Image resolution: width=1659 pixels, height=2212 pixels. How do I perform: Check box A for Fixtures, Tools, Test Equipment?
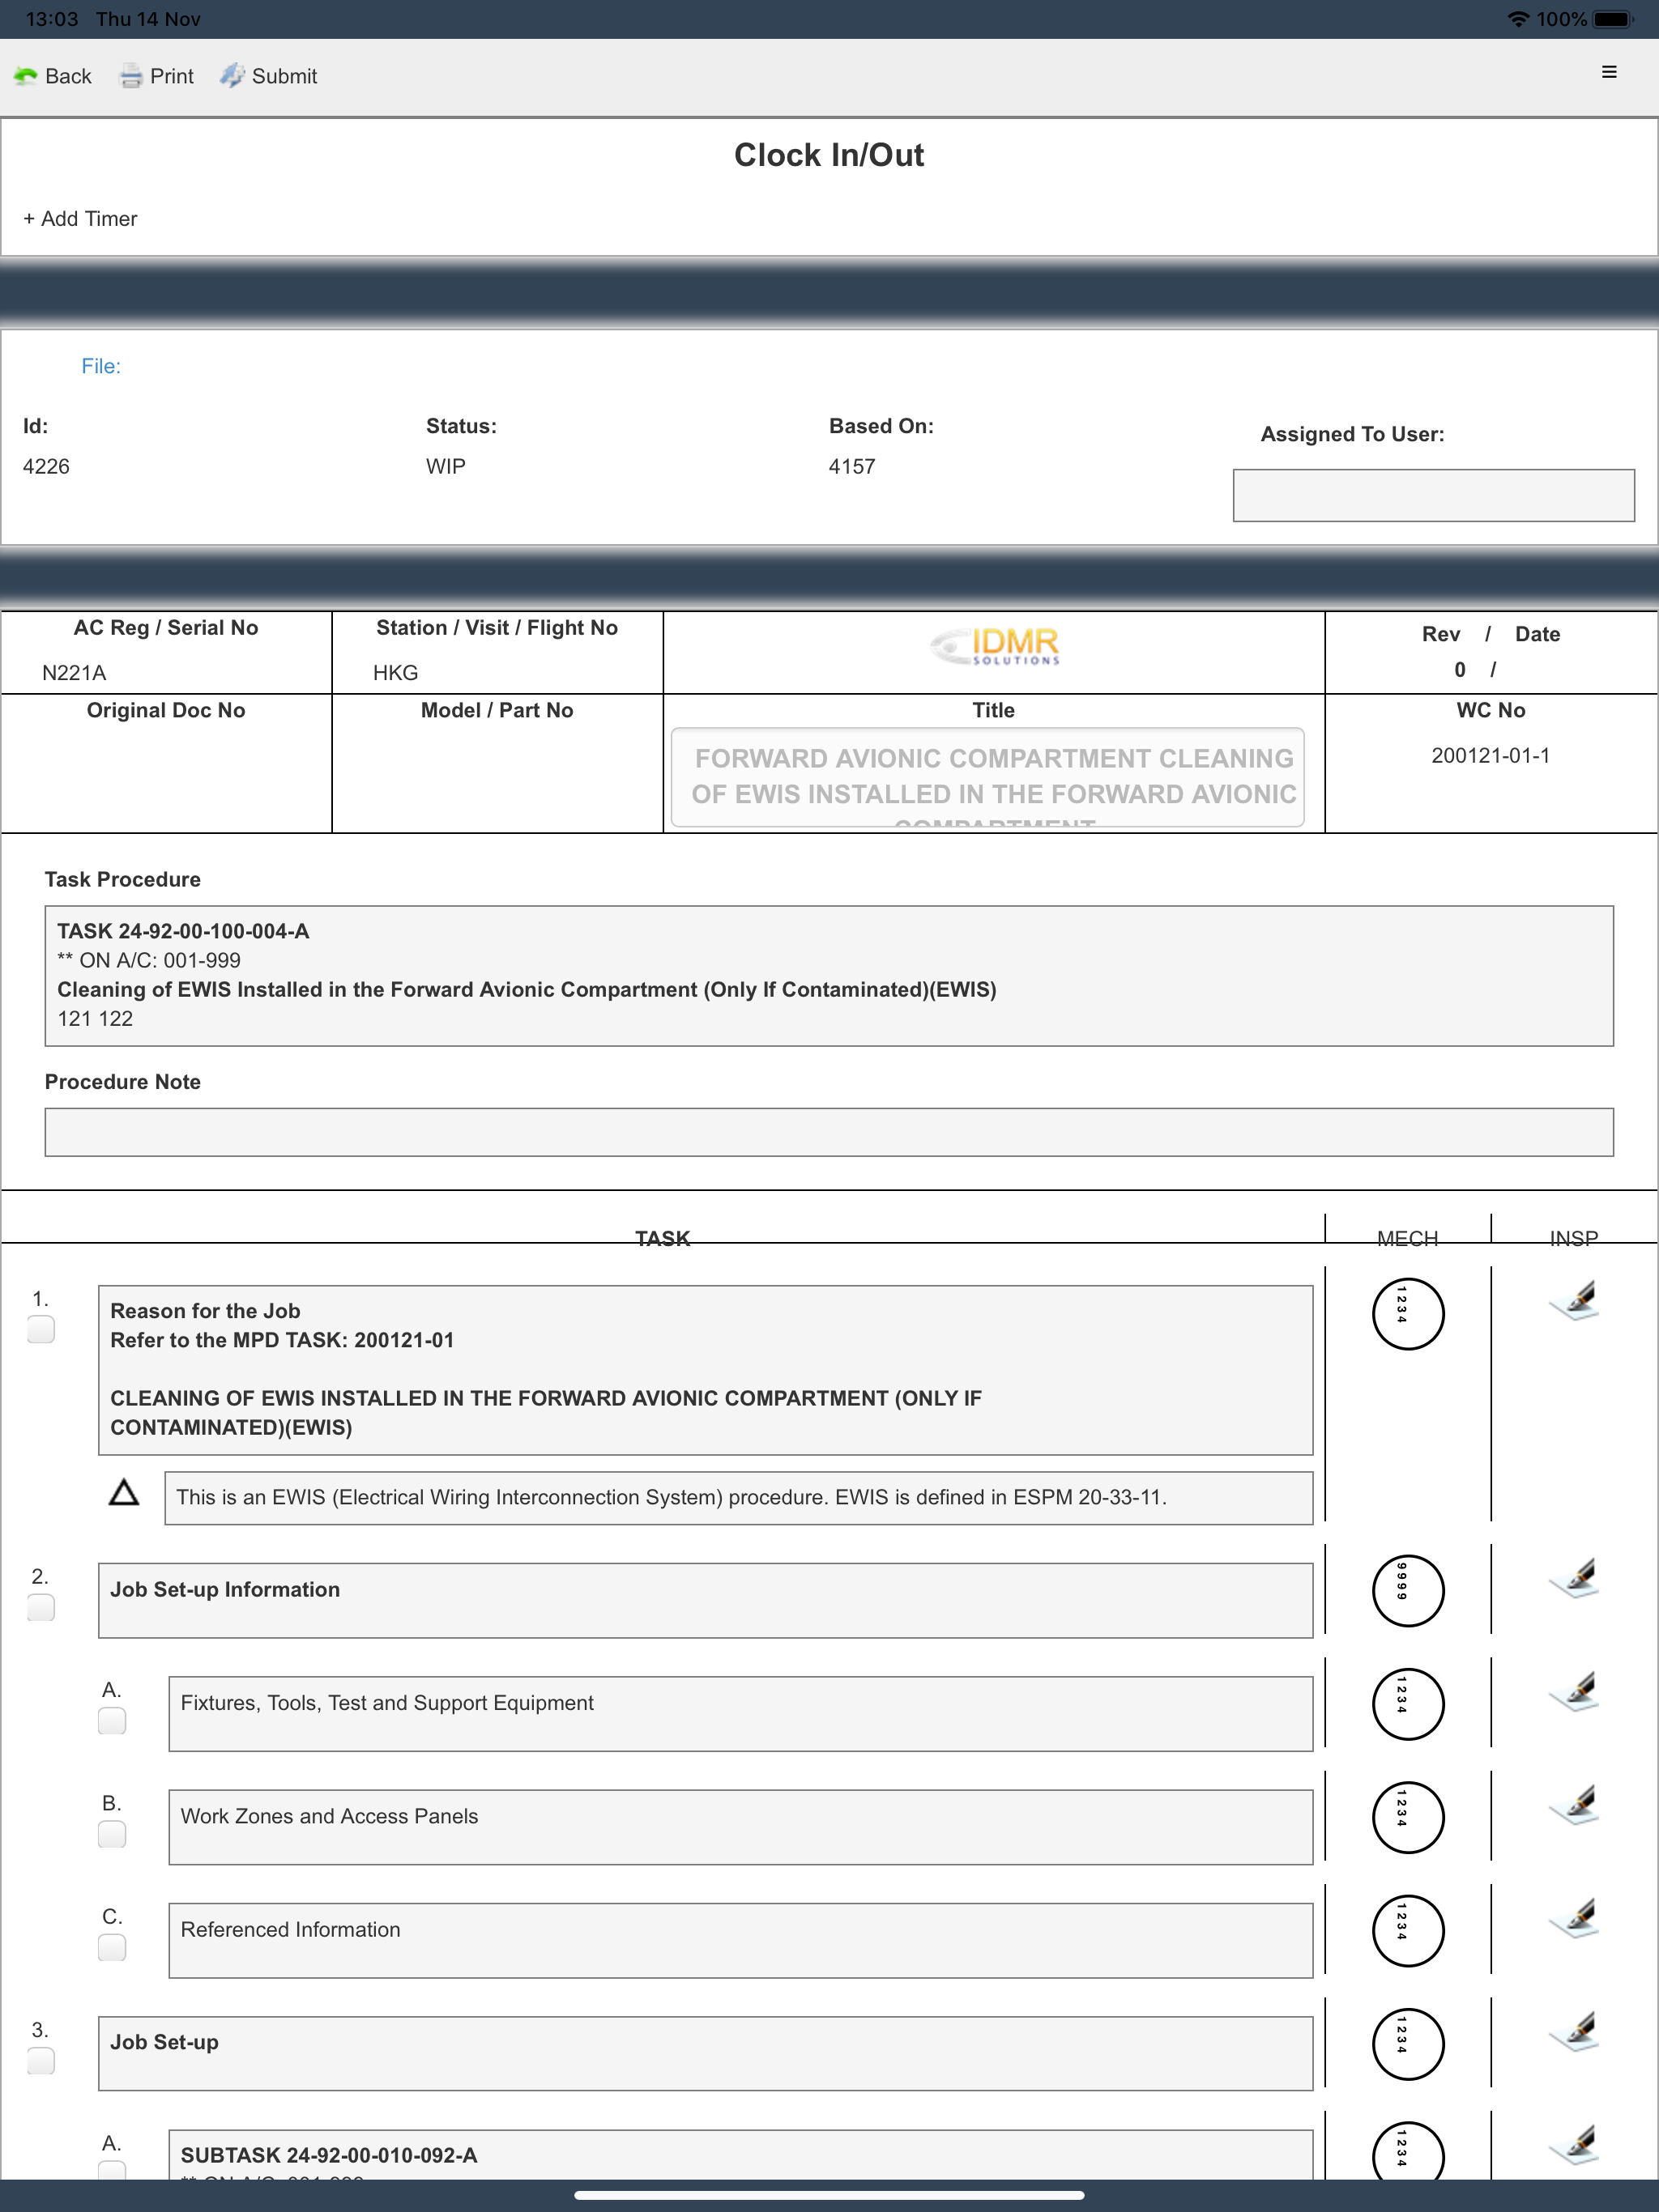(112, 1720)
